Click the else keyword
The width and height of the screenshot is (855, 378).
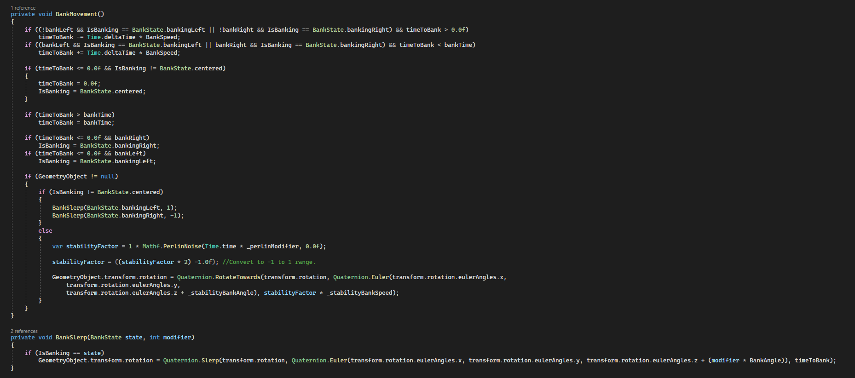tap(45, 231)
